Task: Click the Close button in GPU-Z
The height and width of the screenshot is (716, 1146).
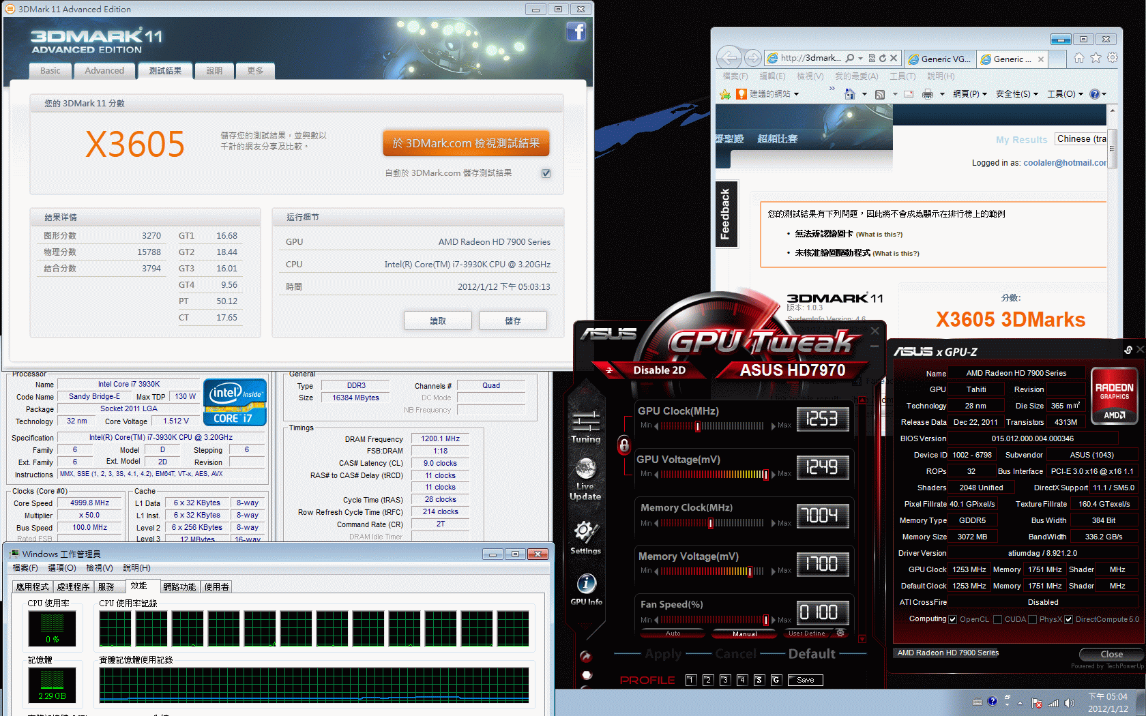Action: coord(1111,654)
